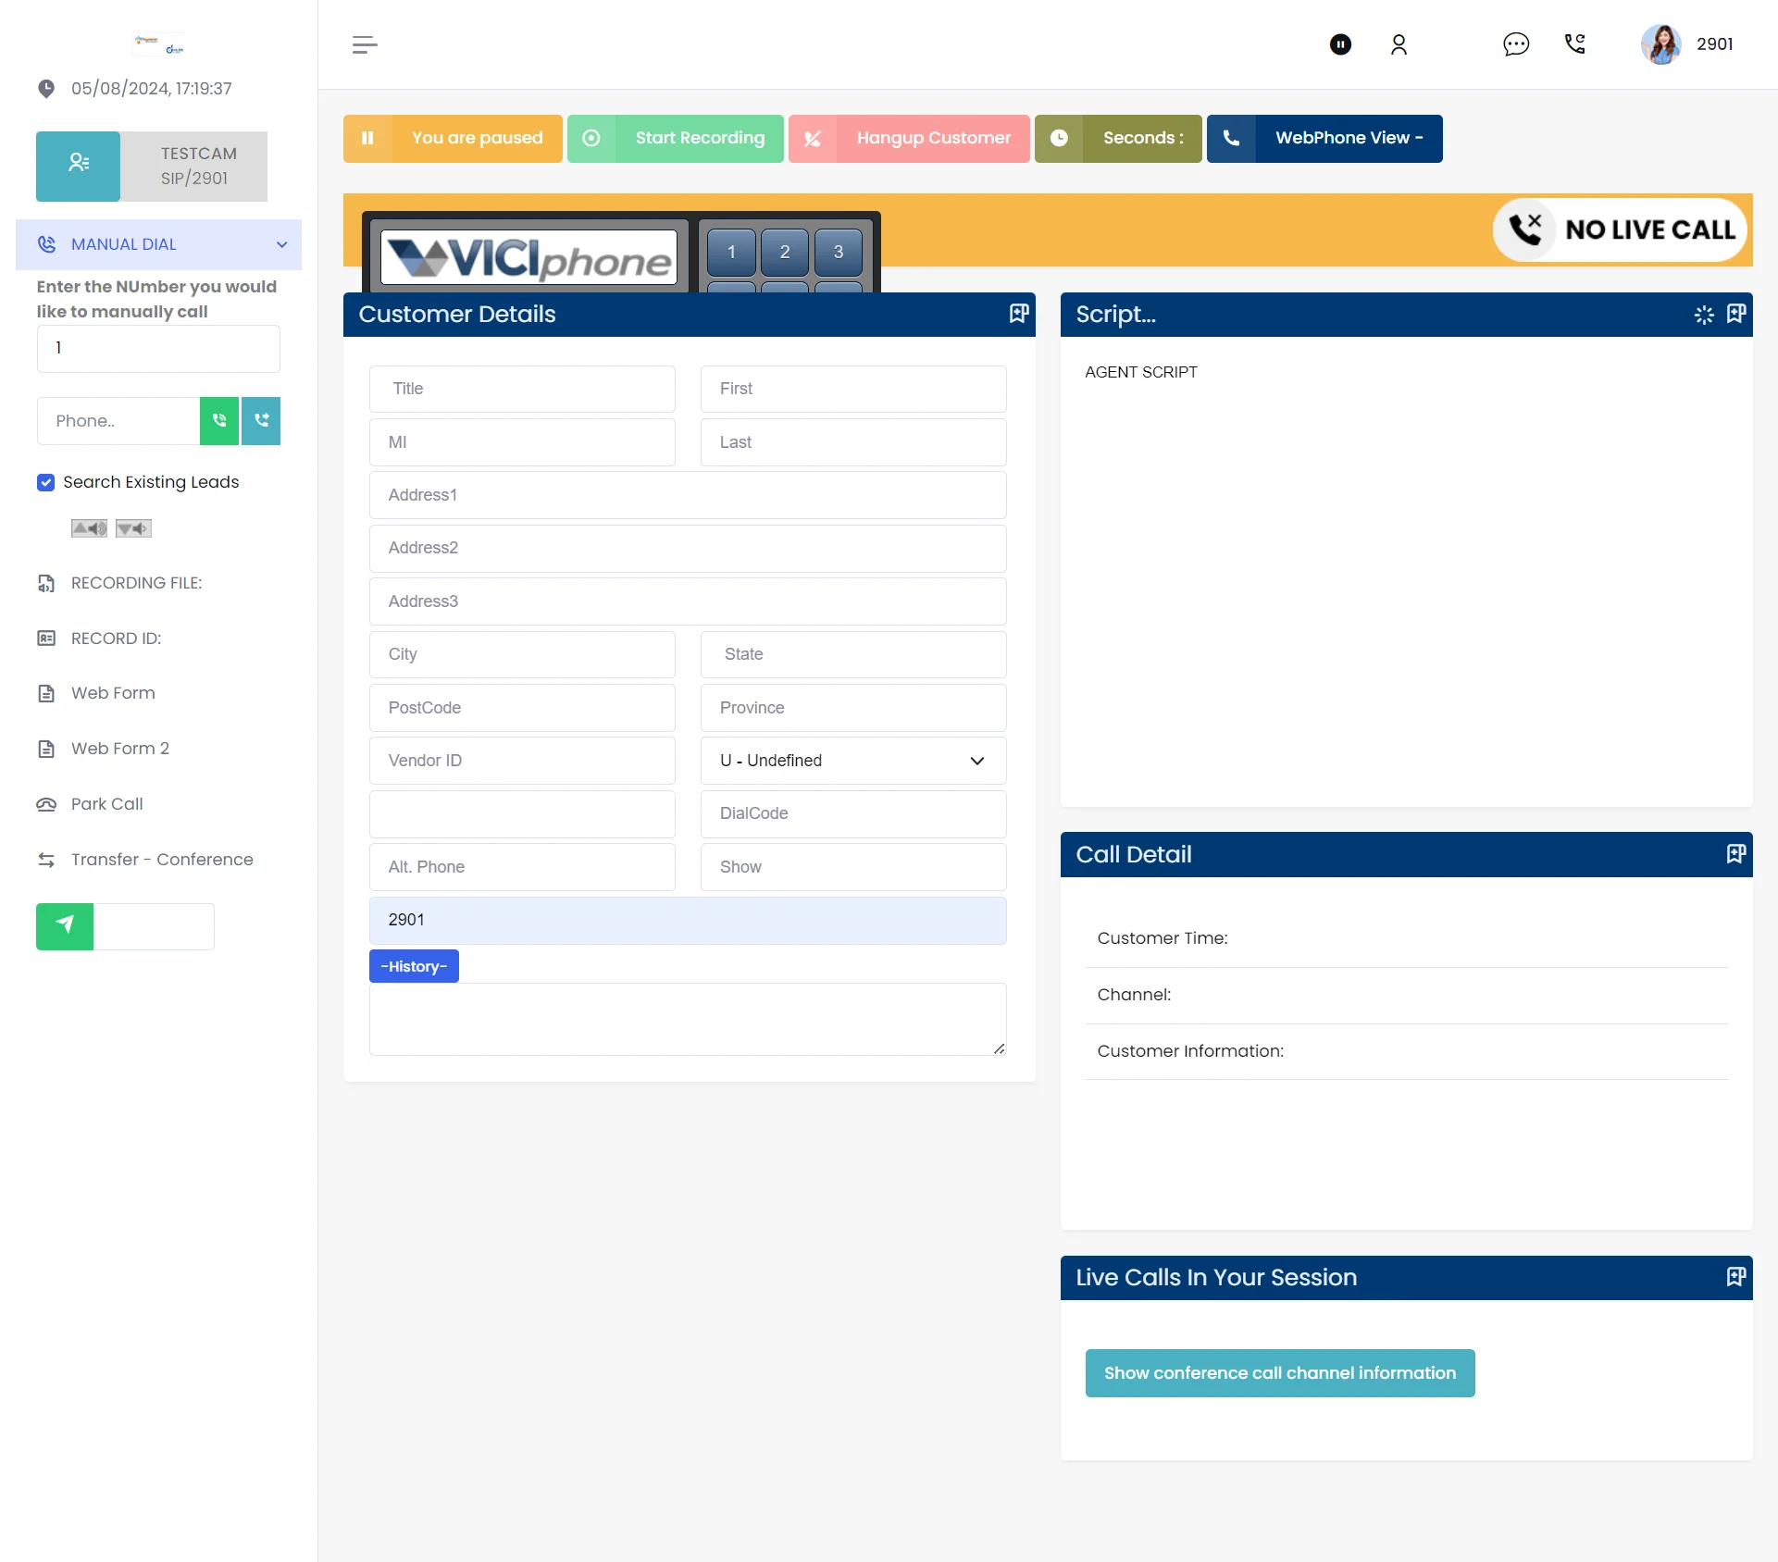
Task: Open Transfer - Conference menu item
Action: [x=162, y=860]
